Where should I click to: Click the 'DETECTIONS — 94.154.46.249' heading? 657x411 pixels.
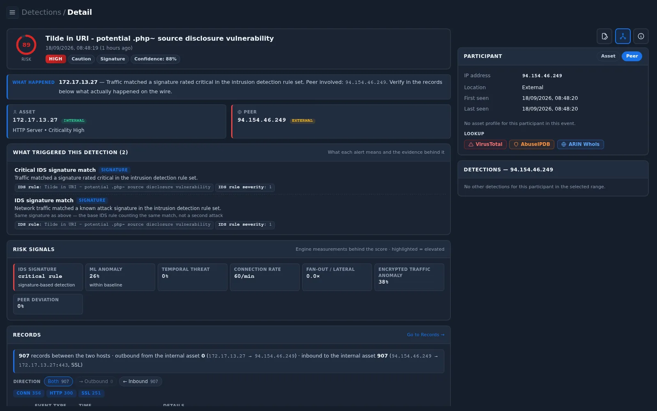pyautogui.click(x=508, y=170)
